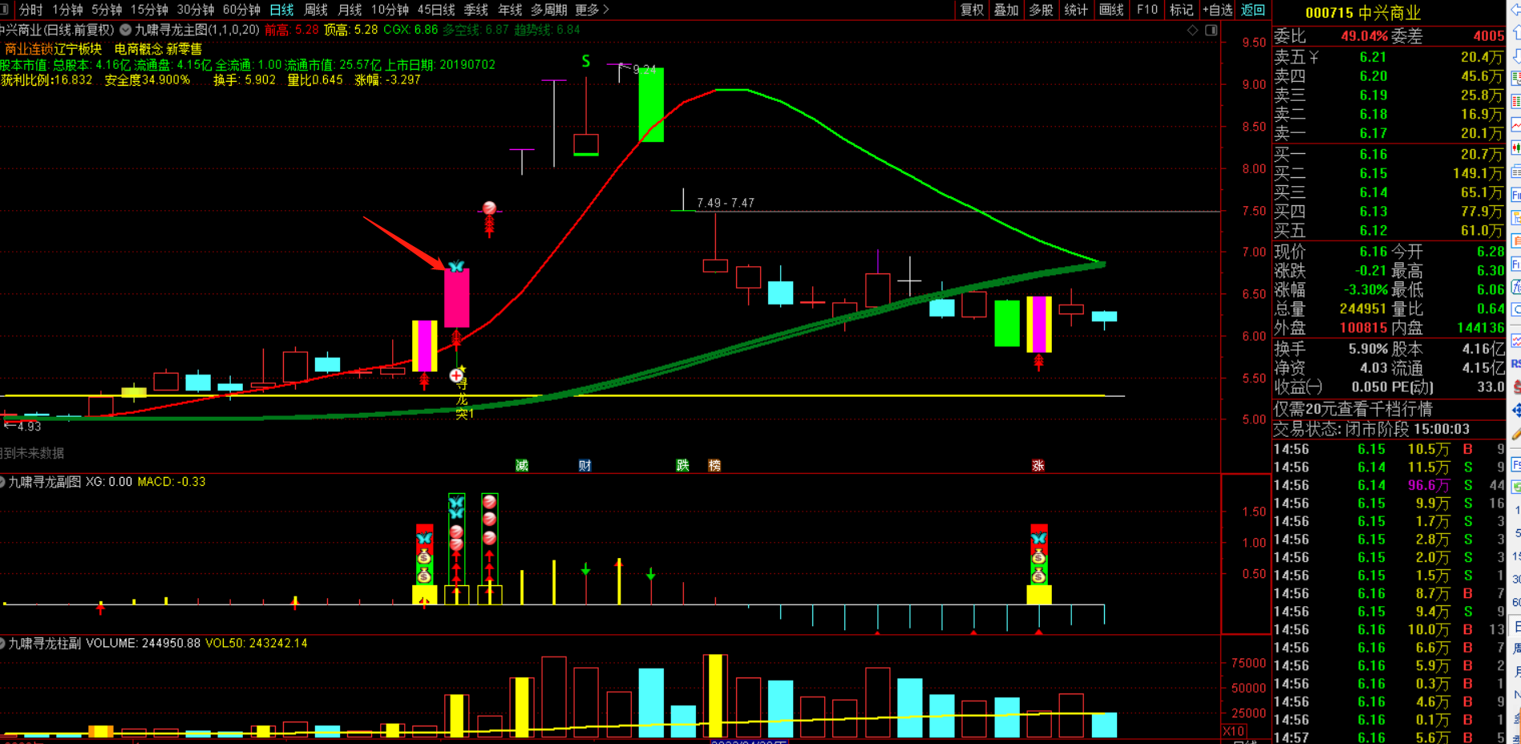
Task: Toggle the side panel layout icon
Action: click(x=1211, y=30)
